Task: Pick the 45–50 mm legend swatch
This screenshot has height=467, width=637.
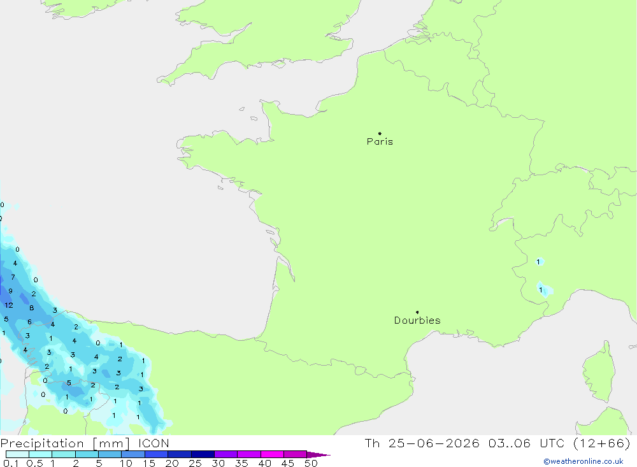Action: click(x=295, y=454)
